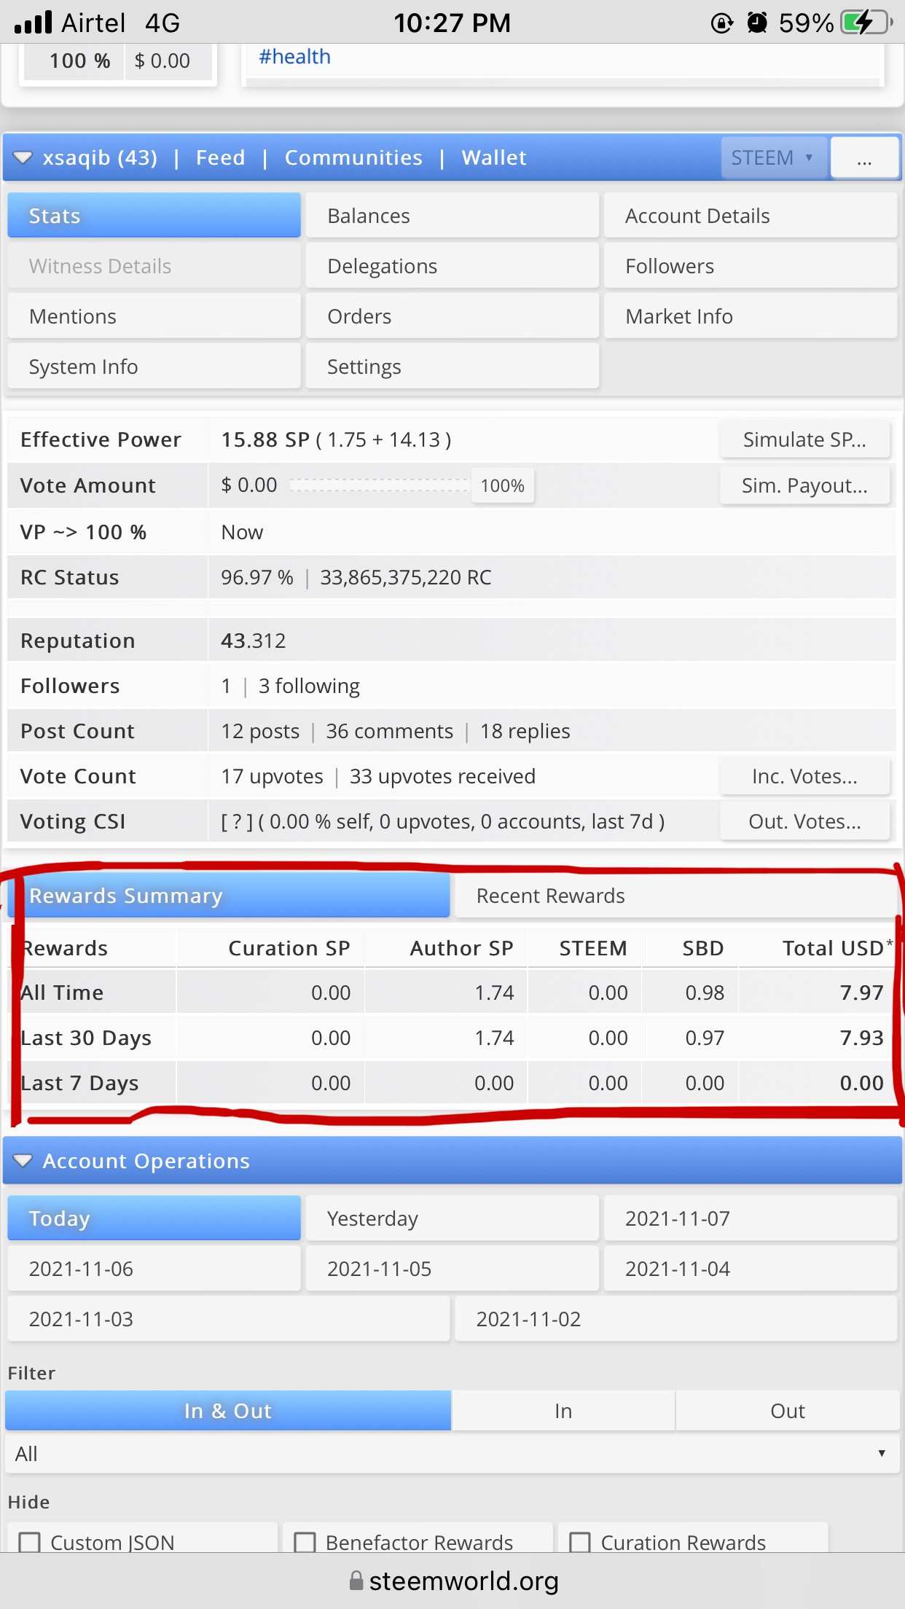Show Yesterday's account operations

click(452, 1218)
